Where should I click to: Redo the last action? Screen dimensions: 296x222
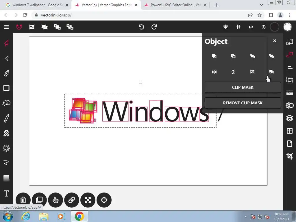coord(154,27)
